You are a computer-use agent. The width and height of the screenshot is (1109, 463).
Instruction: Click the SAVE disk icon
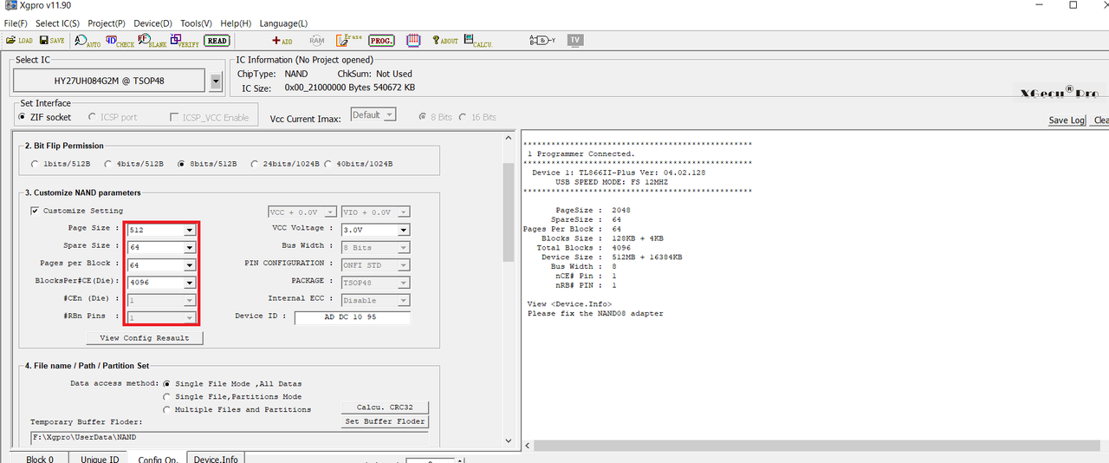(x=50, y=41)
